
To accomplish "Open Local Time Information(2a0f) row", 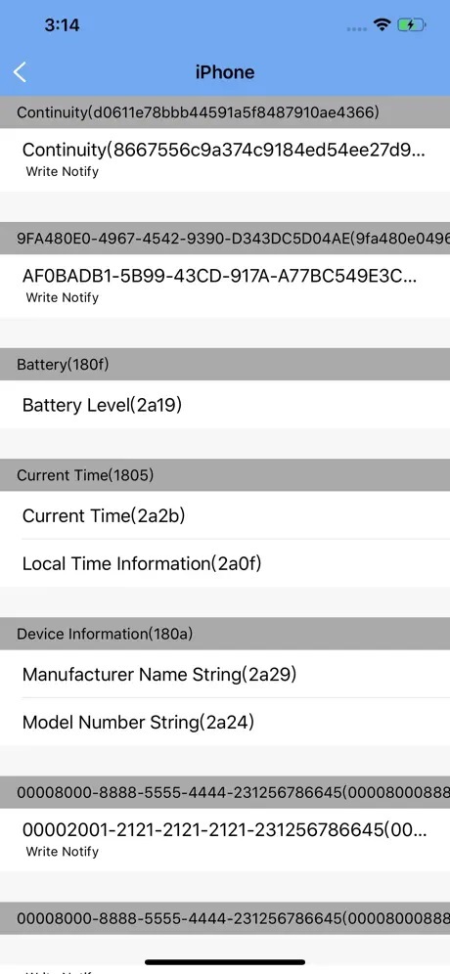I will point(225,563).
